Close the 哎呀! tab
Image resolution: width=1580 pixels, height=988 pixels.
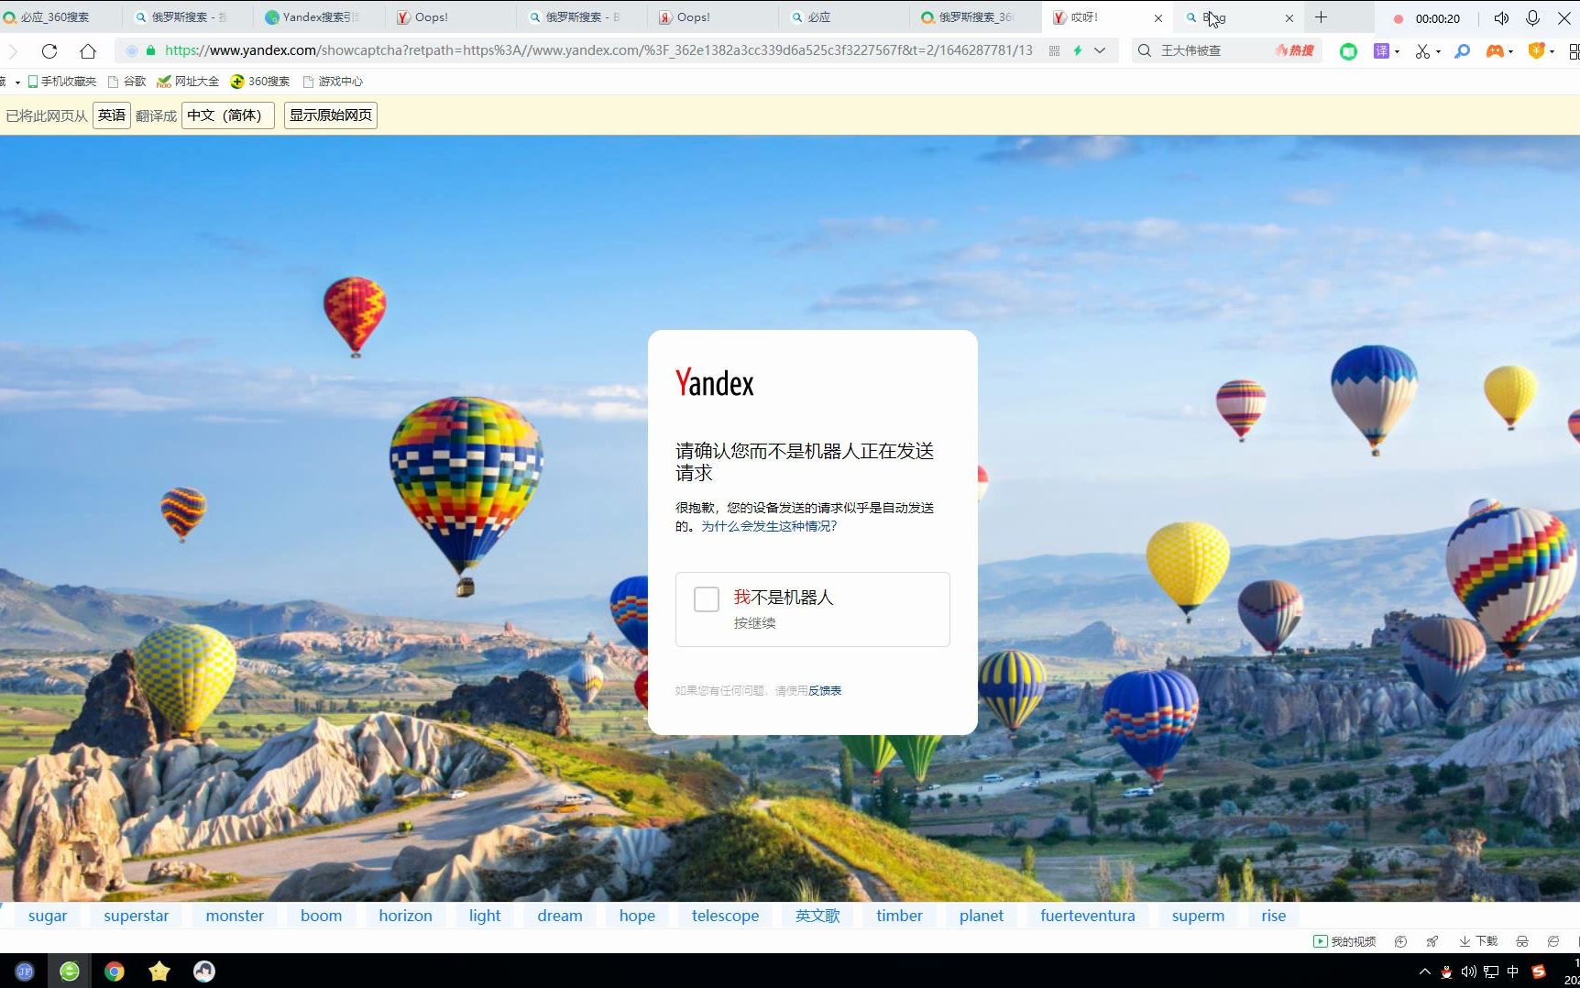pos(1158,18)
